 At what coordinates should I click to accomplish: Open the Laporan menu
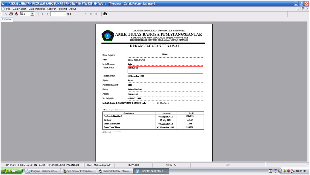pos(52,9)
